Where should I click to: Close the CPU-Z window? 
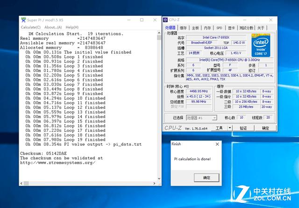point(271,20)
